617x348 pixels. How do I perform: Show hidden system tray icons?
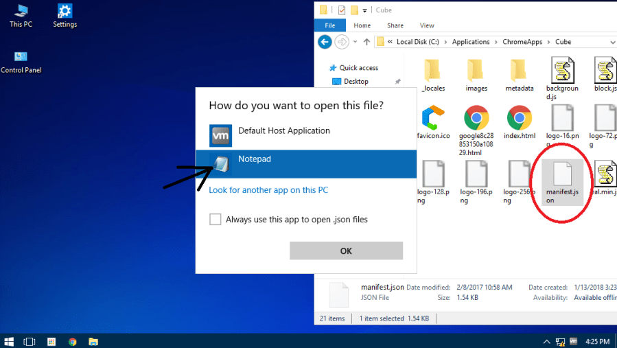point(546,341)
